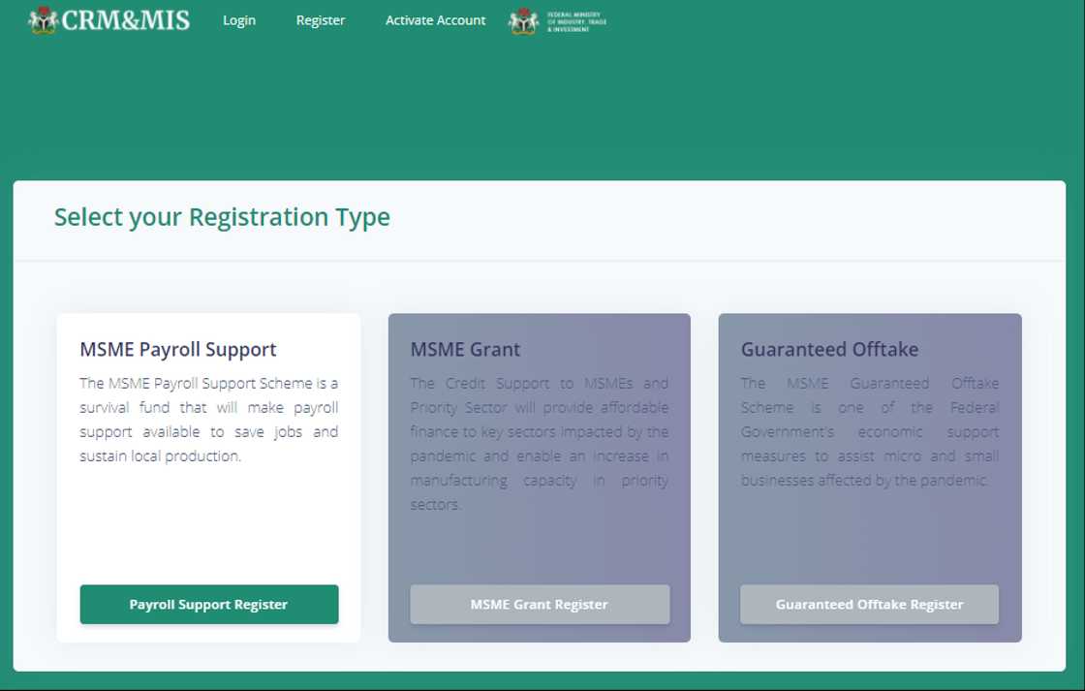Click the MSME Grant heading
This screenshot has height=691, width=1085.
point(465,349)
